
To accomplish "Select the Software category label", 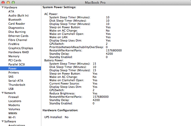I will 10,121.
